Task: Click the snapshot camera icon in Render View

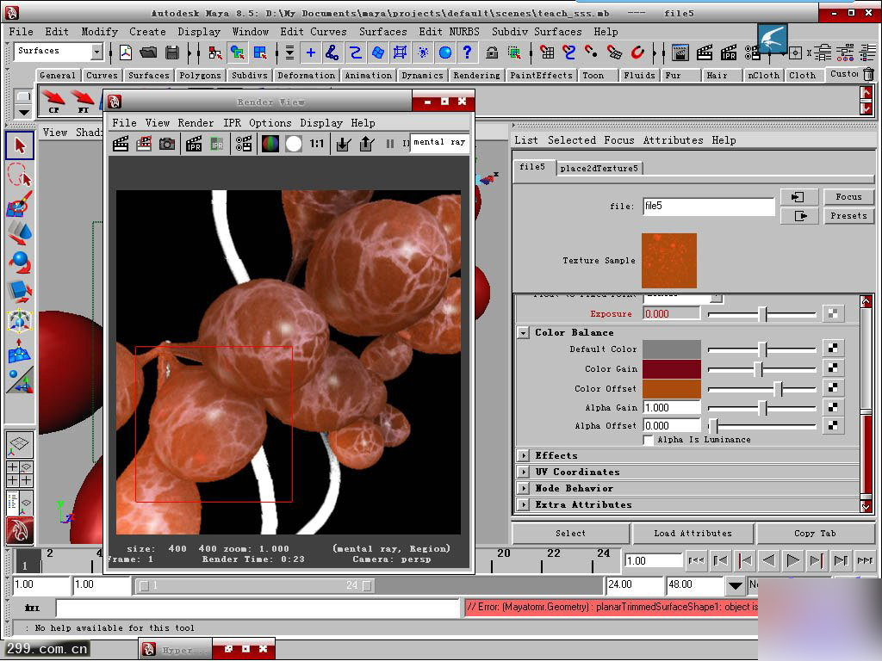Action: click(167, 144)
